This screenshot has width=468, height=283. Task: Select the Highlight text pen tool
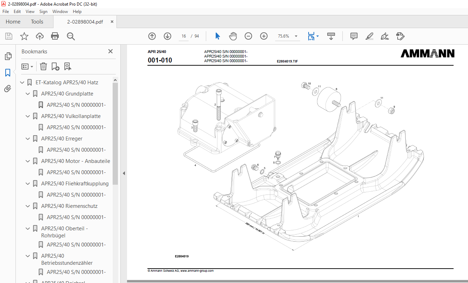coord(369,36)
